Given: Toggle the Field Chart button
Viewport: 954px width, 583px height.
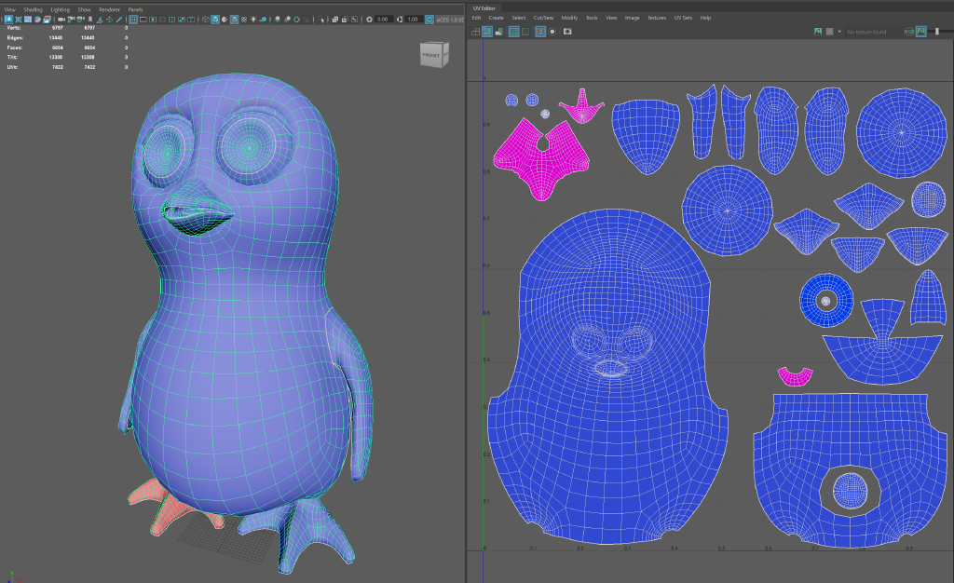Looking at the screenshot, I should [171, 20].
